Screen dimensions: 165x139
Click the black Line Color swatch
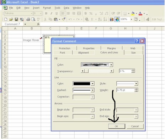tap(82, 84)
